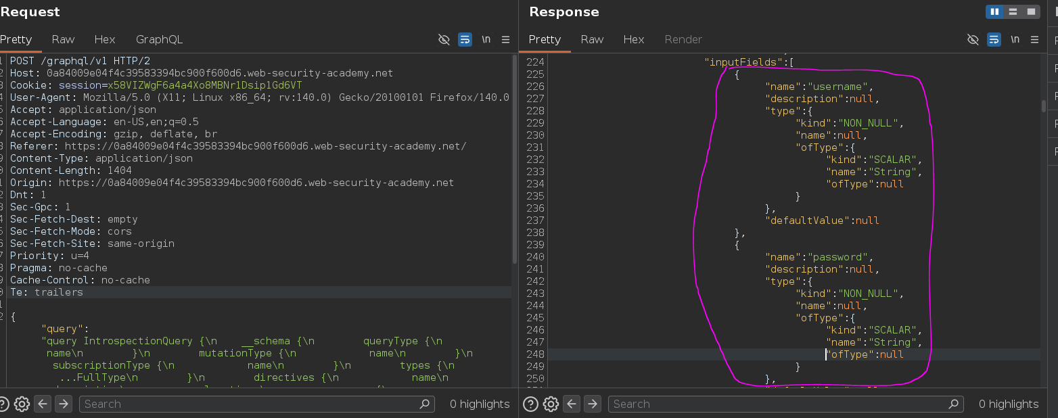This screenshot has height=418, width=1058.
Task: Click the Response search magnifier icon
Action: point(954,404)
